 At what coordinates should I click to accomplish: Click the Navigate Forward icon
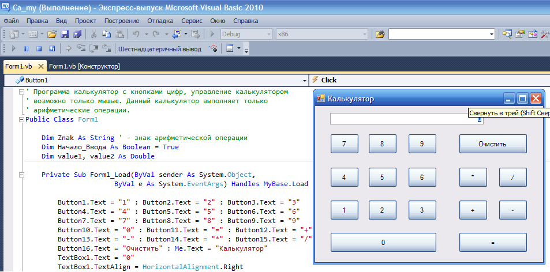point(196,35)
